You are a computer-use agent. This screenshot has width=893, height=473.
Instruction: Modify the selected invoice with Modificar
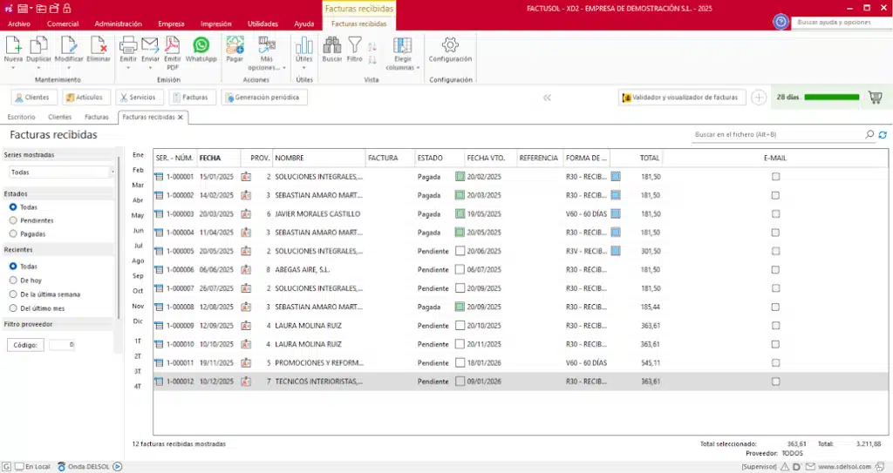[x=68, y=45]
